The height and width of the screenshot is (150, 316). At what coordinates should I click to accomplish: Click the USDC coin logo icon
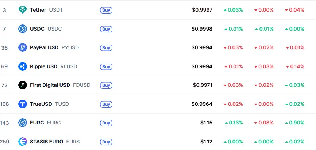(x=23, y=29)
